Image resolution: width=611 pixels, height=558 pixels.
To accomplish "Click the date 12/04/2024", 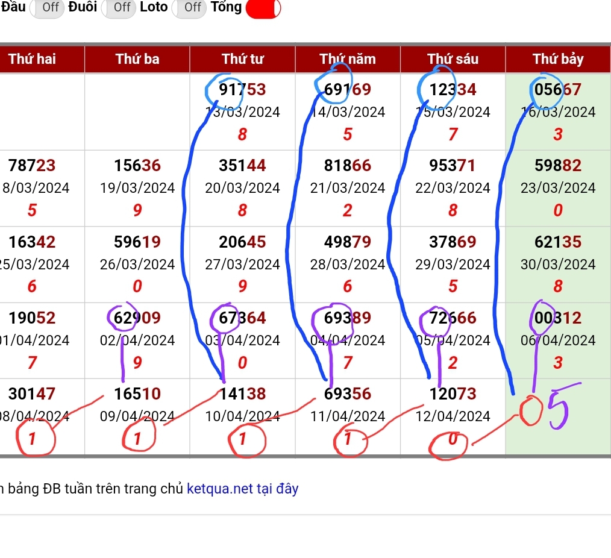I will [x=453, y=416].
